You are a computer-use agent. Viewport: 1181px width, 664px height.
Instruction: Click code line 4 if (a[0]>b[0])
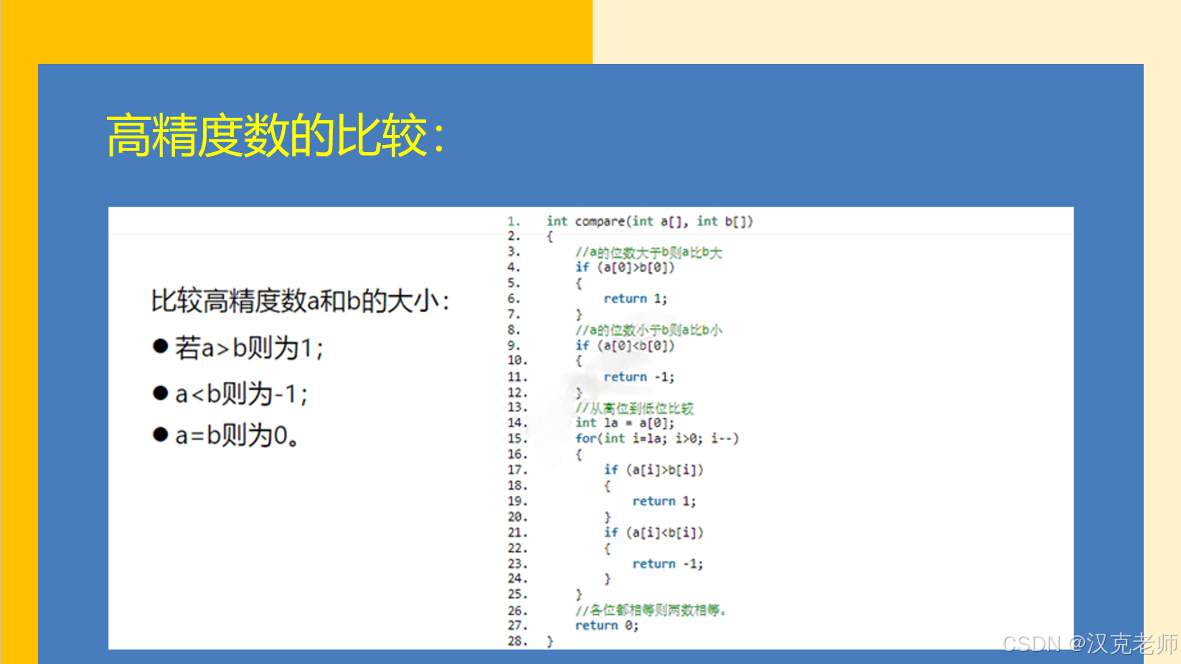(625, 268)
